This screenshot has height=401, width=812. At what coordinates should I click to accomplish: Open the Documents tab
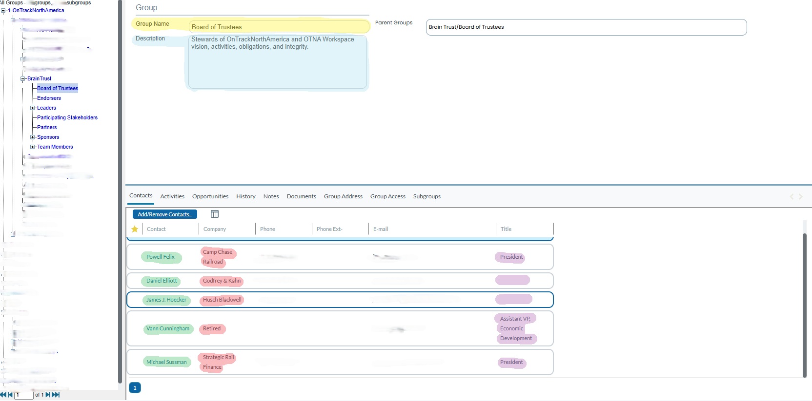tap(301, 196)
